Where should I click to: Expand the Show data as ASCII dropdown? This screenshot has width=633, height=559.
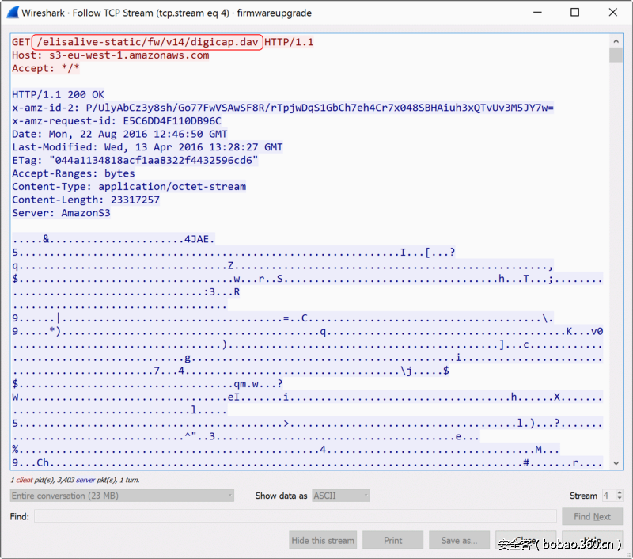(340, 496)
